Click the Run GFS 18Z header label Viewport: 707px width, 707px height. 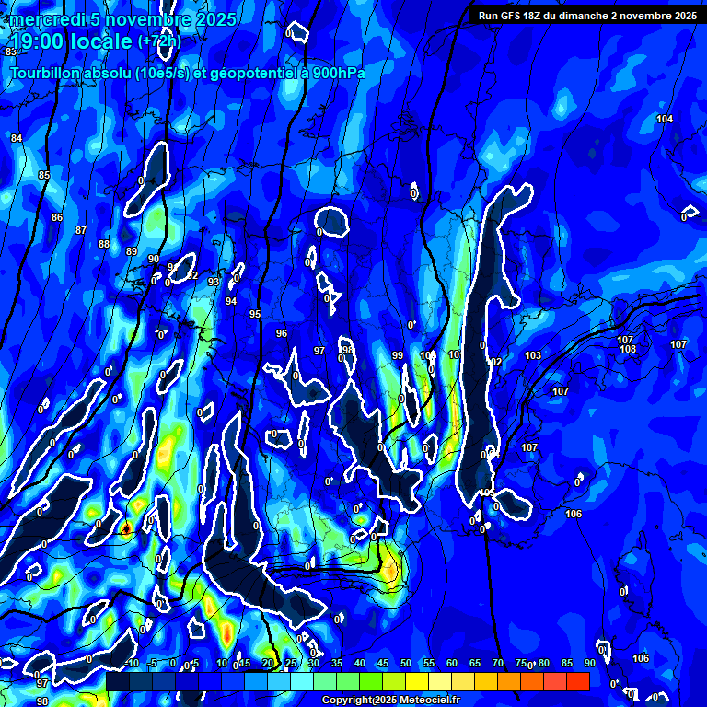click(586, 16)
